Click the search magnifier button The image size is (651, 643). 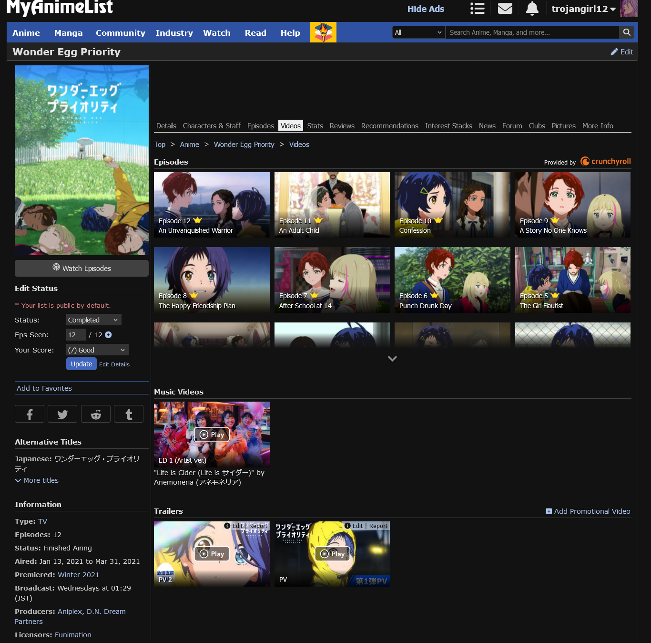point(627,32)
